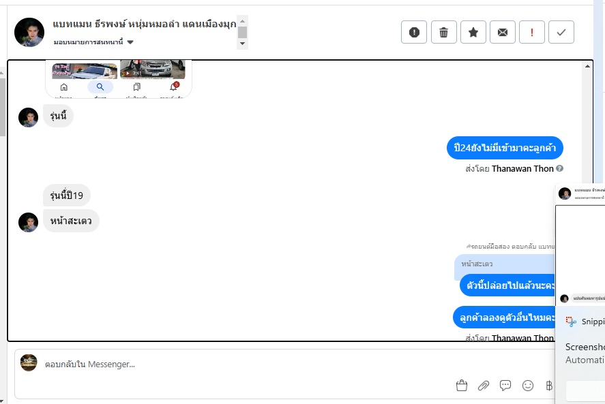Flag conversation with the red exclamation icon
605x404 pixels.
coord(532,32)
